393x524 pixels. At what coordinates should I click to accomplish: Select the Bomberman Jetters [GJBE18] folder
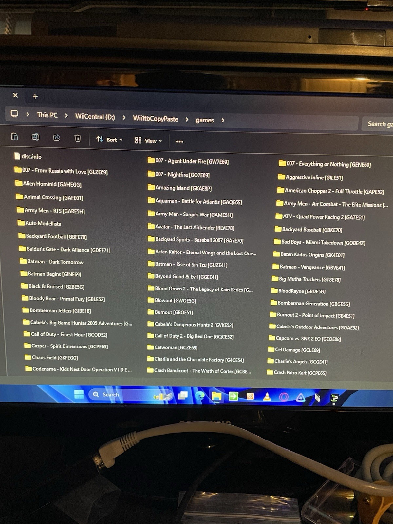click(57, 310)
